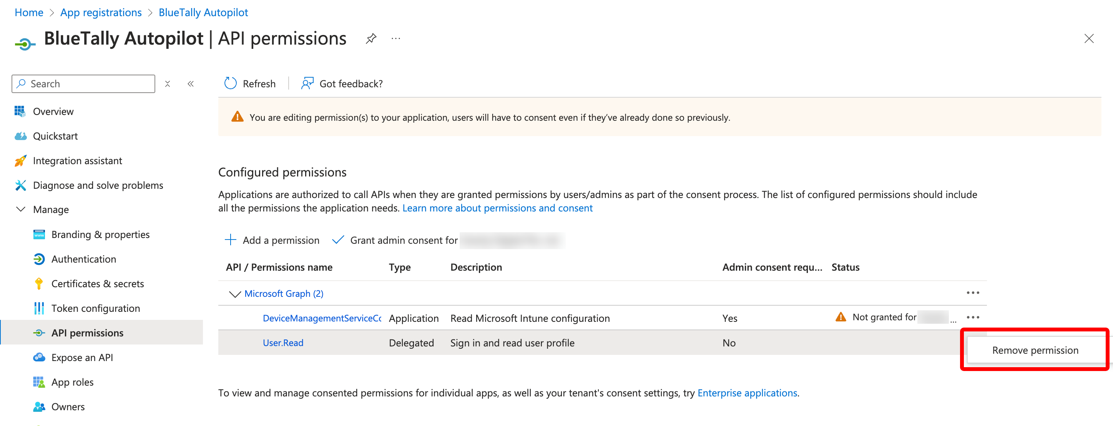
Task: Click the plus icon for Add a permission
Action: click(230, 240)
